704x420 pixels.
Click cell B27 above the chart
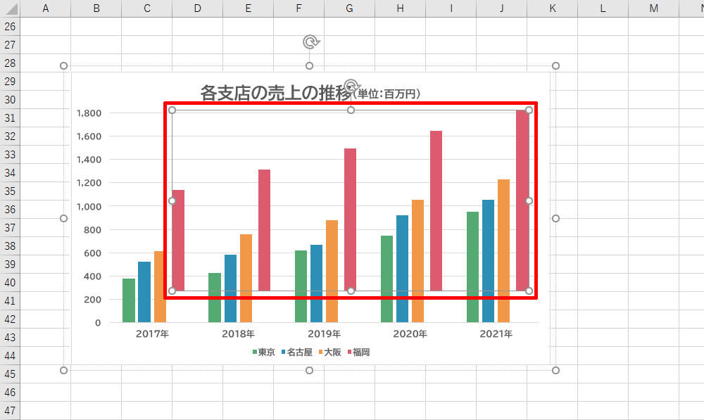pyautogui.click(x=96, y=45)
